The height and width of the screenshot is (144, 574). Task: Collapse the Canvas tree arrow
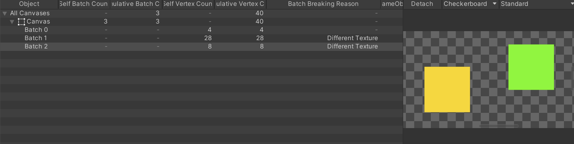12,22
